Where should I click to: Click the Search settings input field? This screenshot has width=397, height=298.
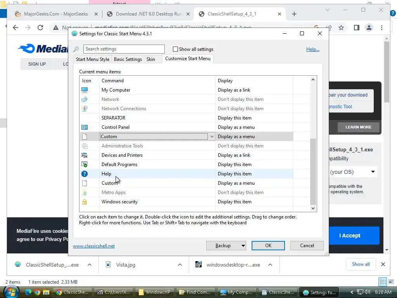124,49
